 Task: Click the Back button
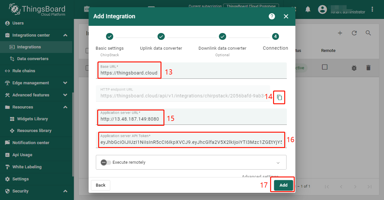tap(100, 185)
